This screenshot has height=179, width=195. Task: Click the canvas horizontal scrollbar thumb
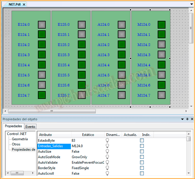pos(52,111)
